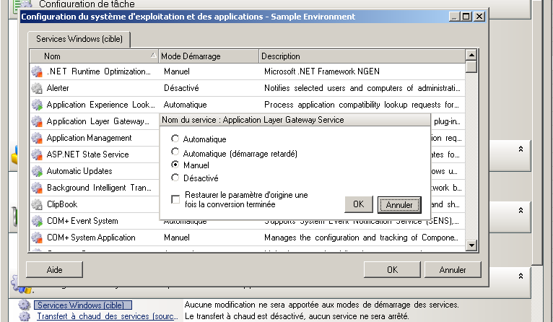This screenshot has height=322, width=553.
Task: Click the Automatic Updates service icon
Action: click(37, 171)
